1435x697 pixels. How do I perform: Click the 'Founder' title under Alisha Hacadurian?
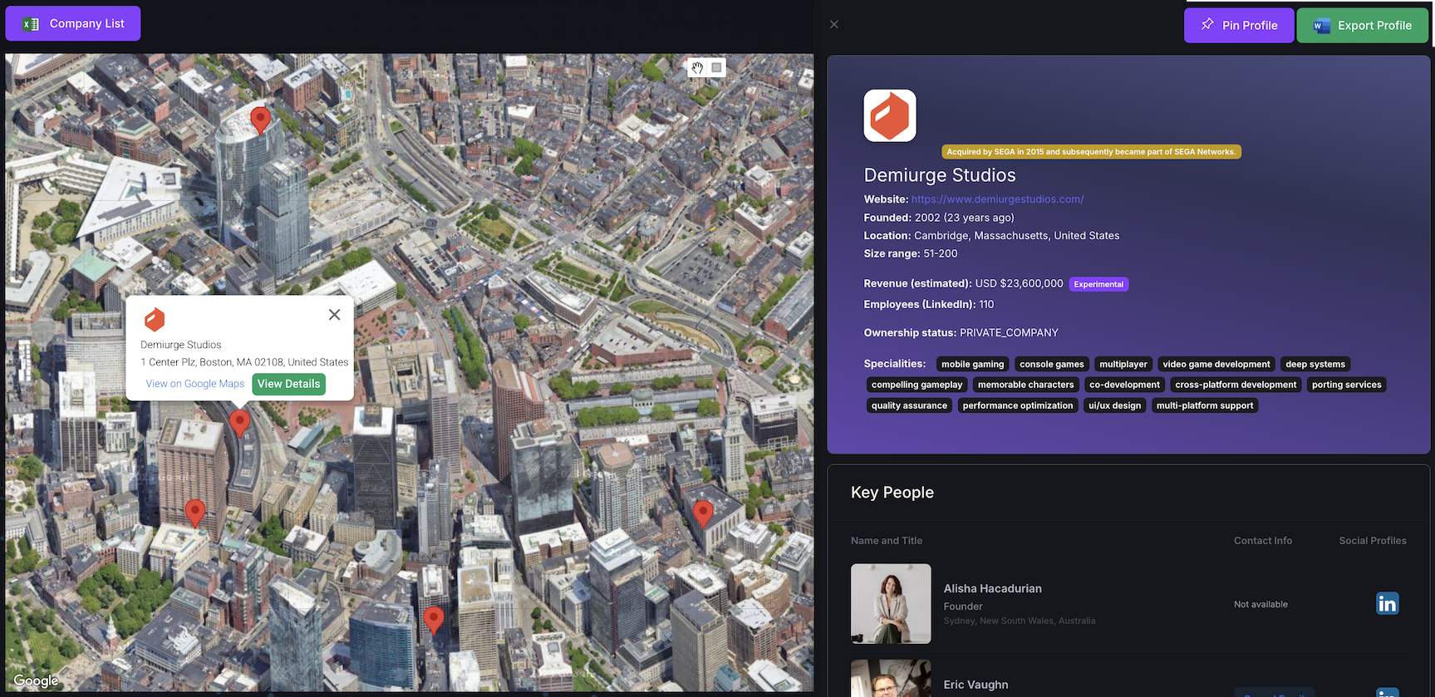coord(962,606)
